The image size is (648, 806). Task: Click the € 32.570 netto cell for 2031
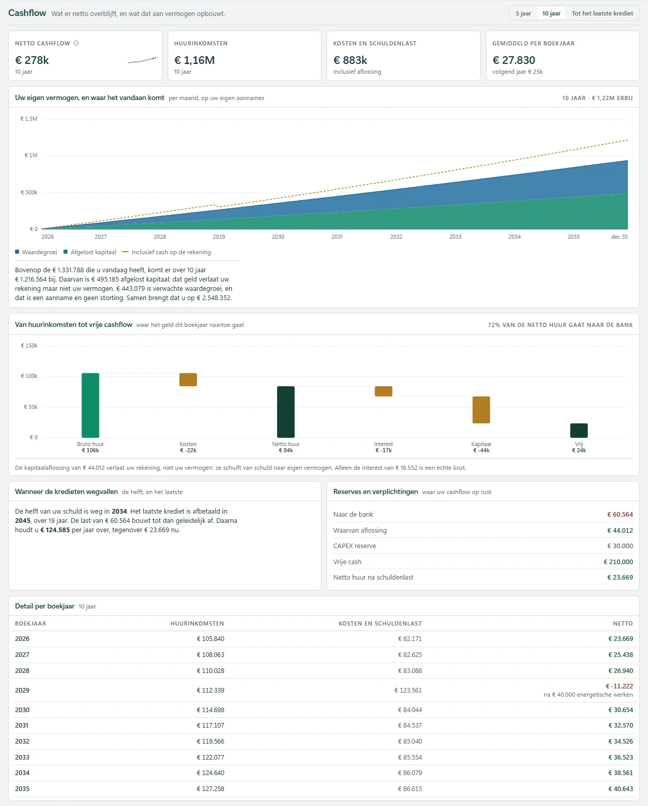pos(621,726)
